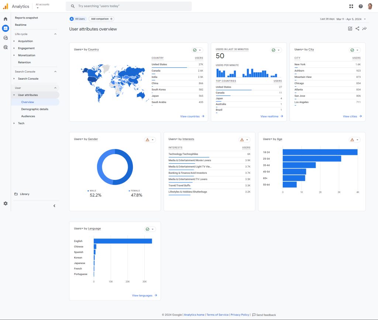Image resolution: width=378 pixels, height=320 pixels.
Task: Click the Share this report icon
Action: point(357,29)
